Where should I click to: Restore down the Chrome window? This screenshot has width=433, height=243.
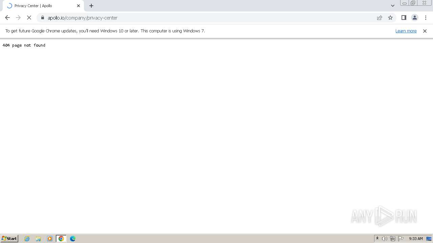pyautogui.click(x=413, y=3)
